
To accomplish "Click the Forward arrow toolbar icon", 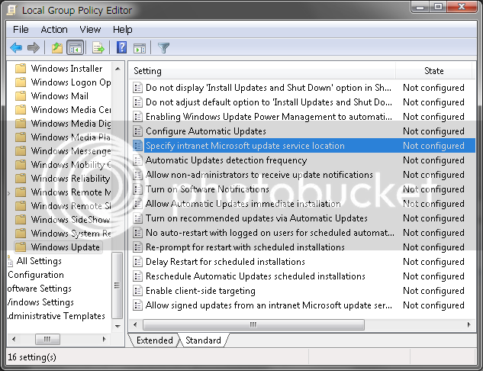I will [x=34, y=48].
